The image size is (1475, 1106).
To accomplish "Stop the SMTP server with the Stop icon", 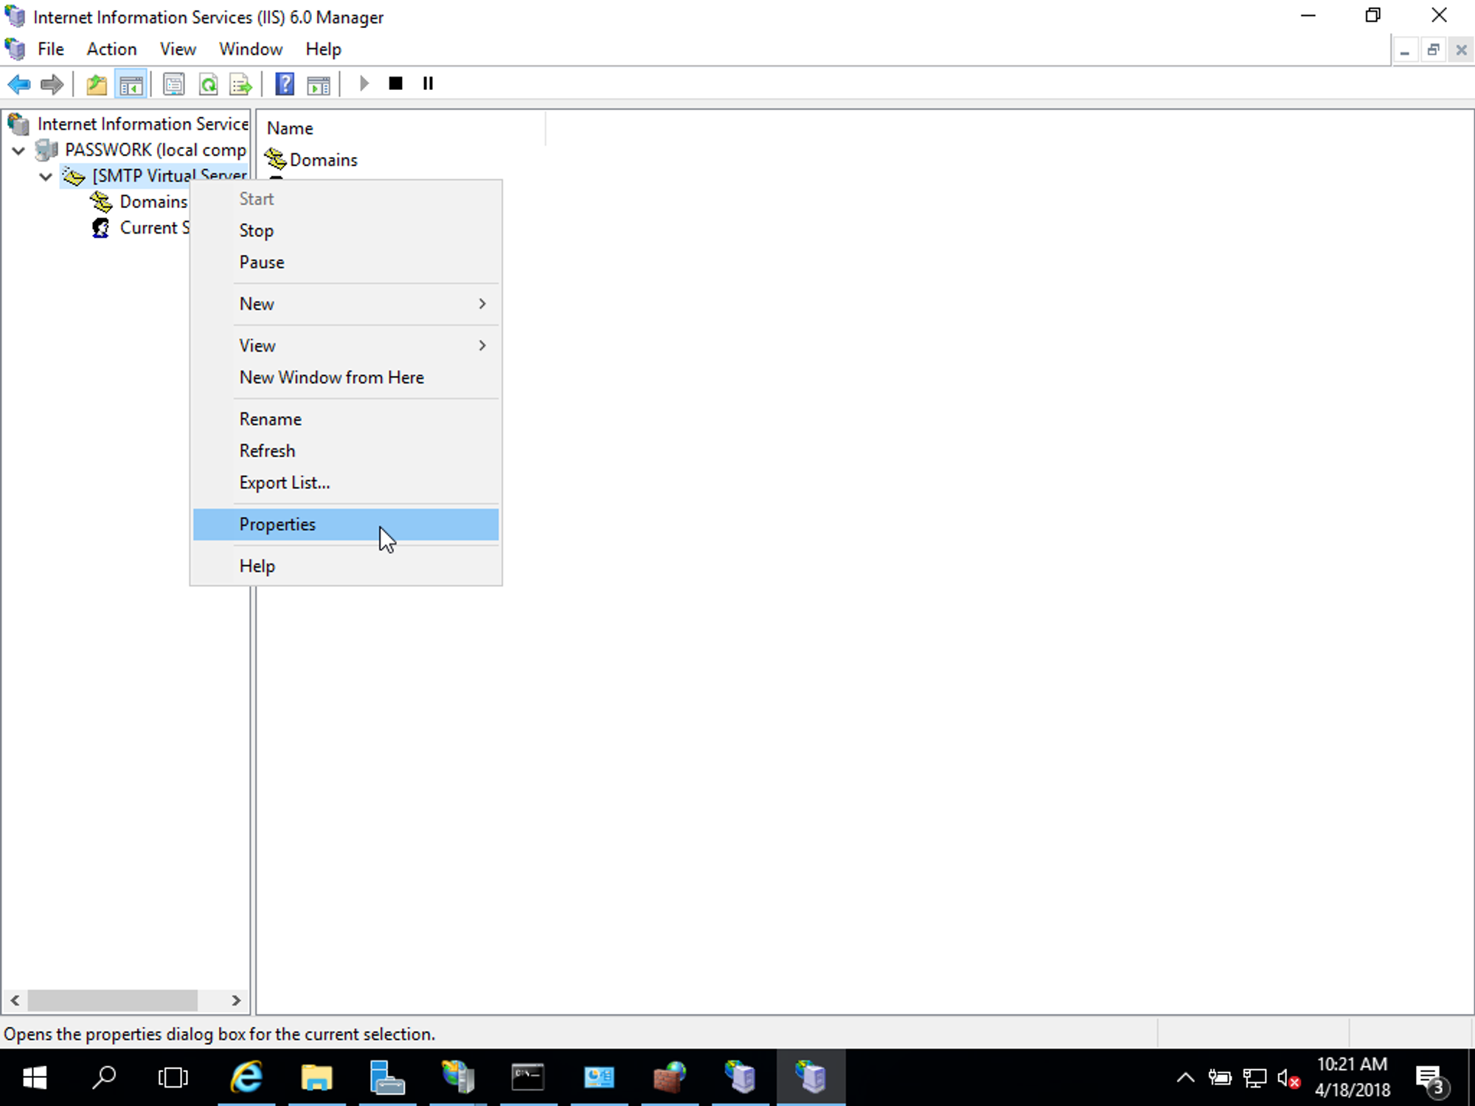I will pos(395,83).
